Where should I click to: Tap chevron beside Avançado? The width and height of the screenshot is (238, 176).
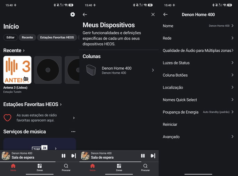point(232,136)
